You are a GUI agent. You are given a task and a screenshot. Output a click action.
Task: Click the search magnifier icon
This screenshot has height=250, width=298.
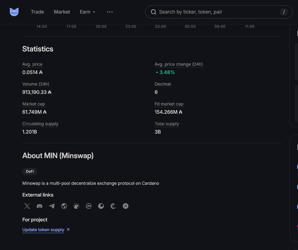(154, 12)
